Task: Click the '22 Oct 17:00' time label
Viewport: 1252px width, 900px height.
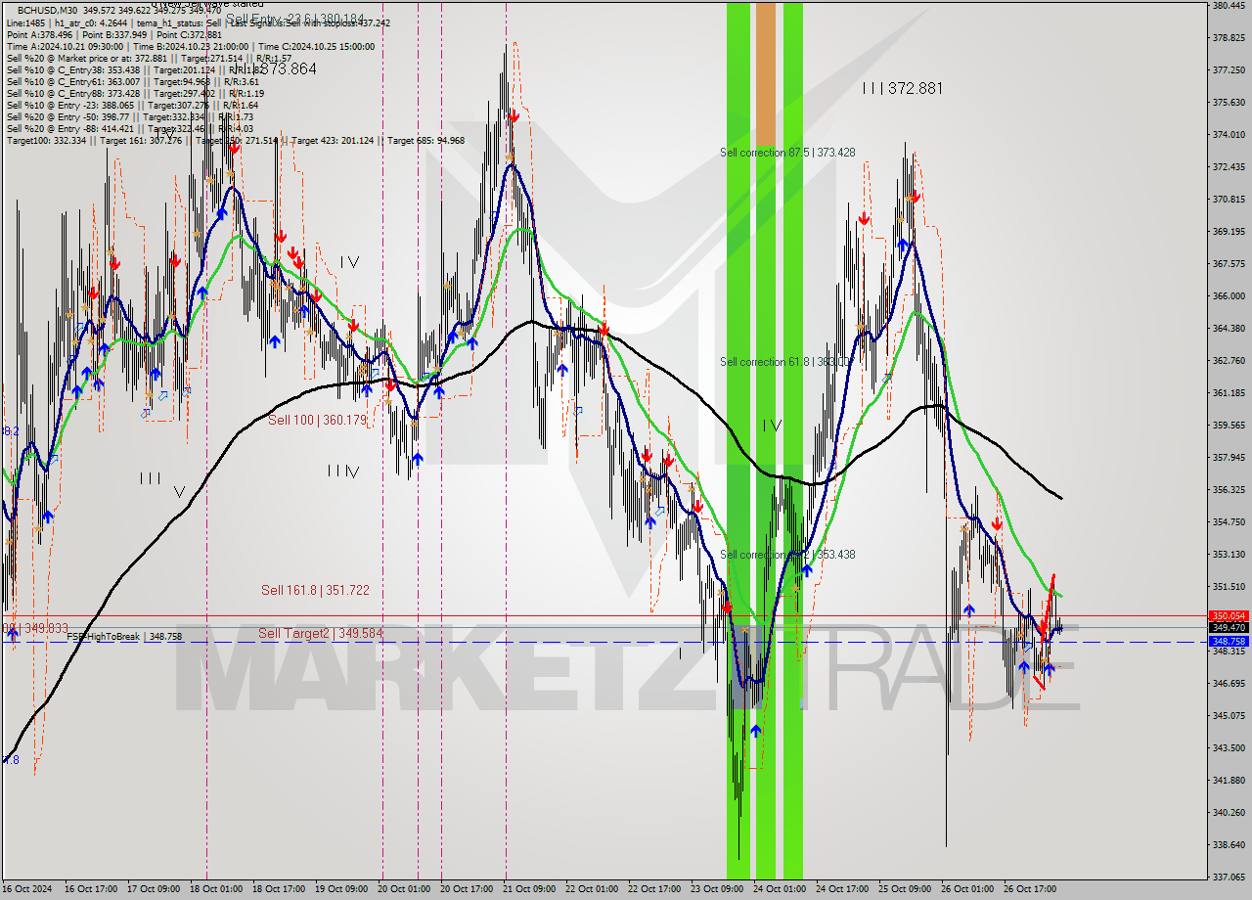Action: coord(654,889)
